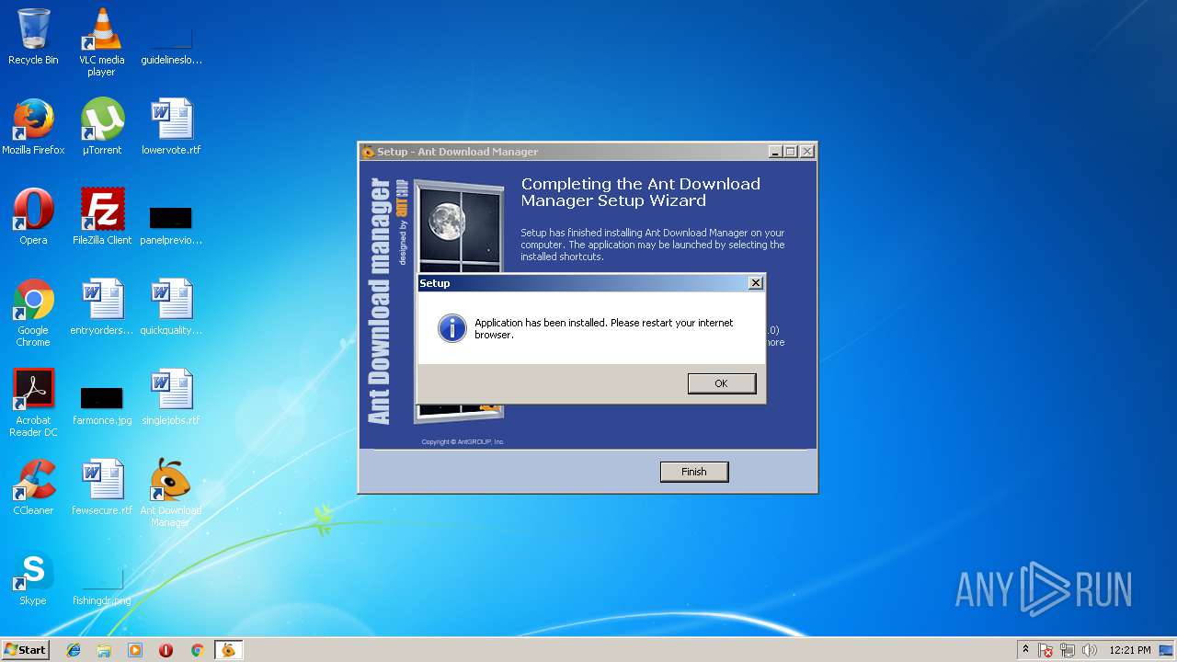Select singlejobs.rtf document icon

tap(171, 397)
